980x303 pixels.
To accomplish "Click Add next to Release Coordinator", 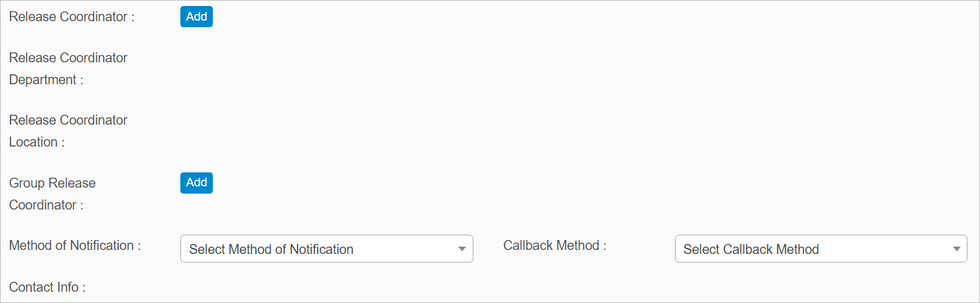I will pos(196,17).
